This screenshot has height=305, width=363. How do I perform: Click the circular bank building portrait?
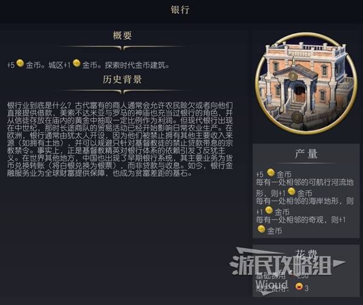[306, 83]
